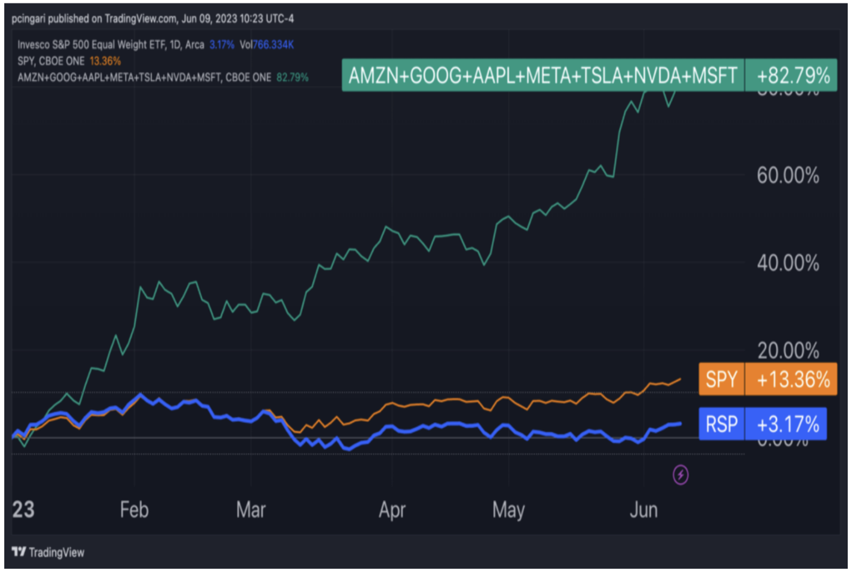Click the Mar label on the time axis
The width and height of the screenshot is (852, 573).
(x=251, y=510)
